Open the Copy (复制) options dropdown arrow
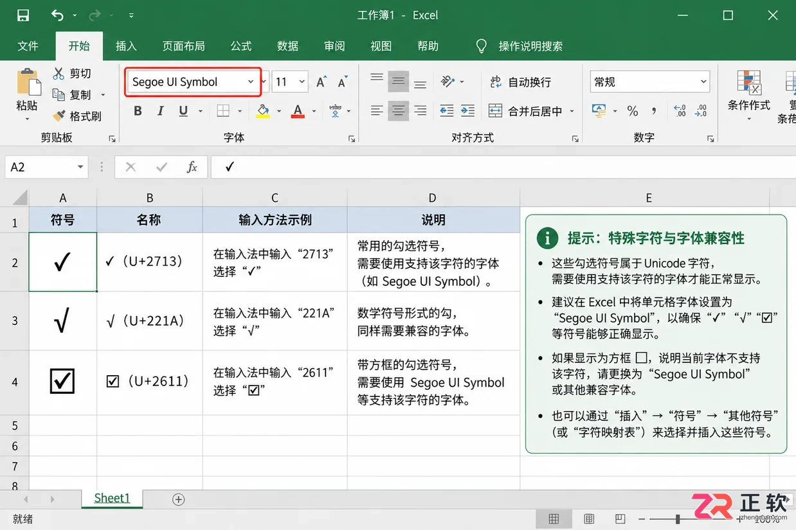Screen dimensions: 796x530 coord(102,95)
